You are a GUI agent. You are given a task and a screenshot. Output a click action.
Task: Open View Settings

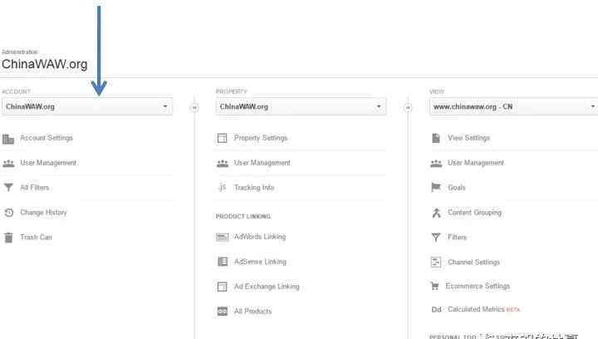[x=468, y=138]
